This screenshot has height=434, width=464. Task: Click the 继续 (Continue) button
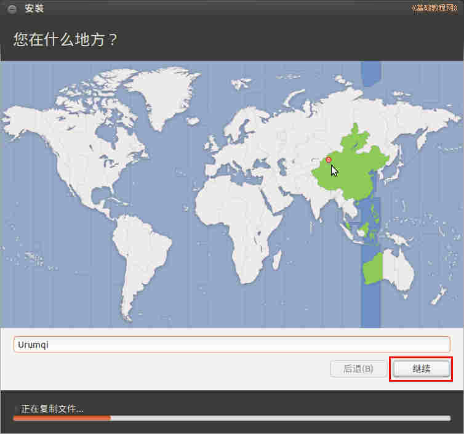click(x=421, y=369)
